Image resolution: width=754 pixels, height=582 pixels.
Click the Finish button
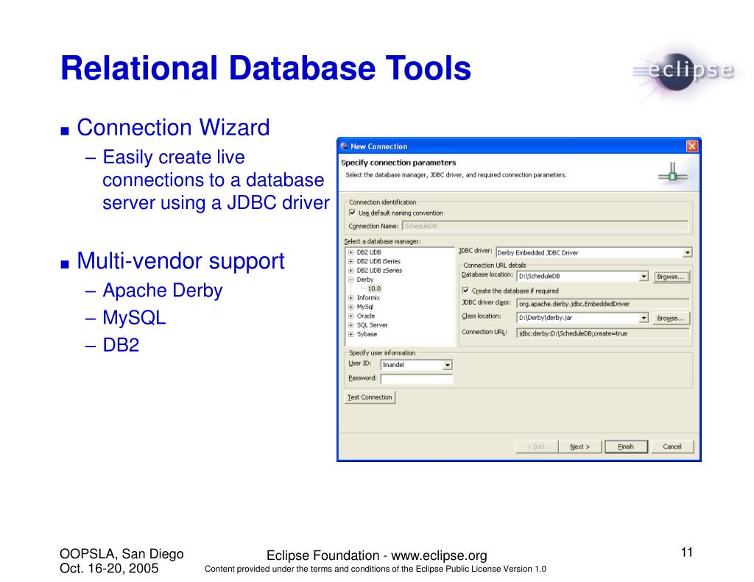[626, 447]
